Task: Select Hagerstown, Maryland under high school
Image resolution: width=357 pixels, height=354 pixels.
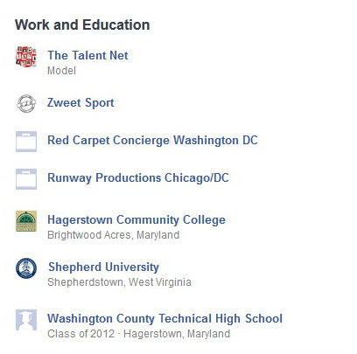Action: (177, 334)
